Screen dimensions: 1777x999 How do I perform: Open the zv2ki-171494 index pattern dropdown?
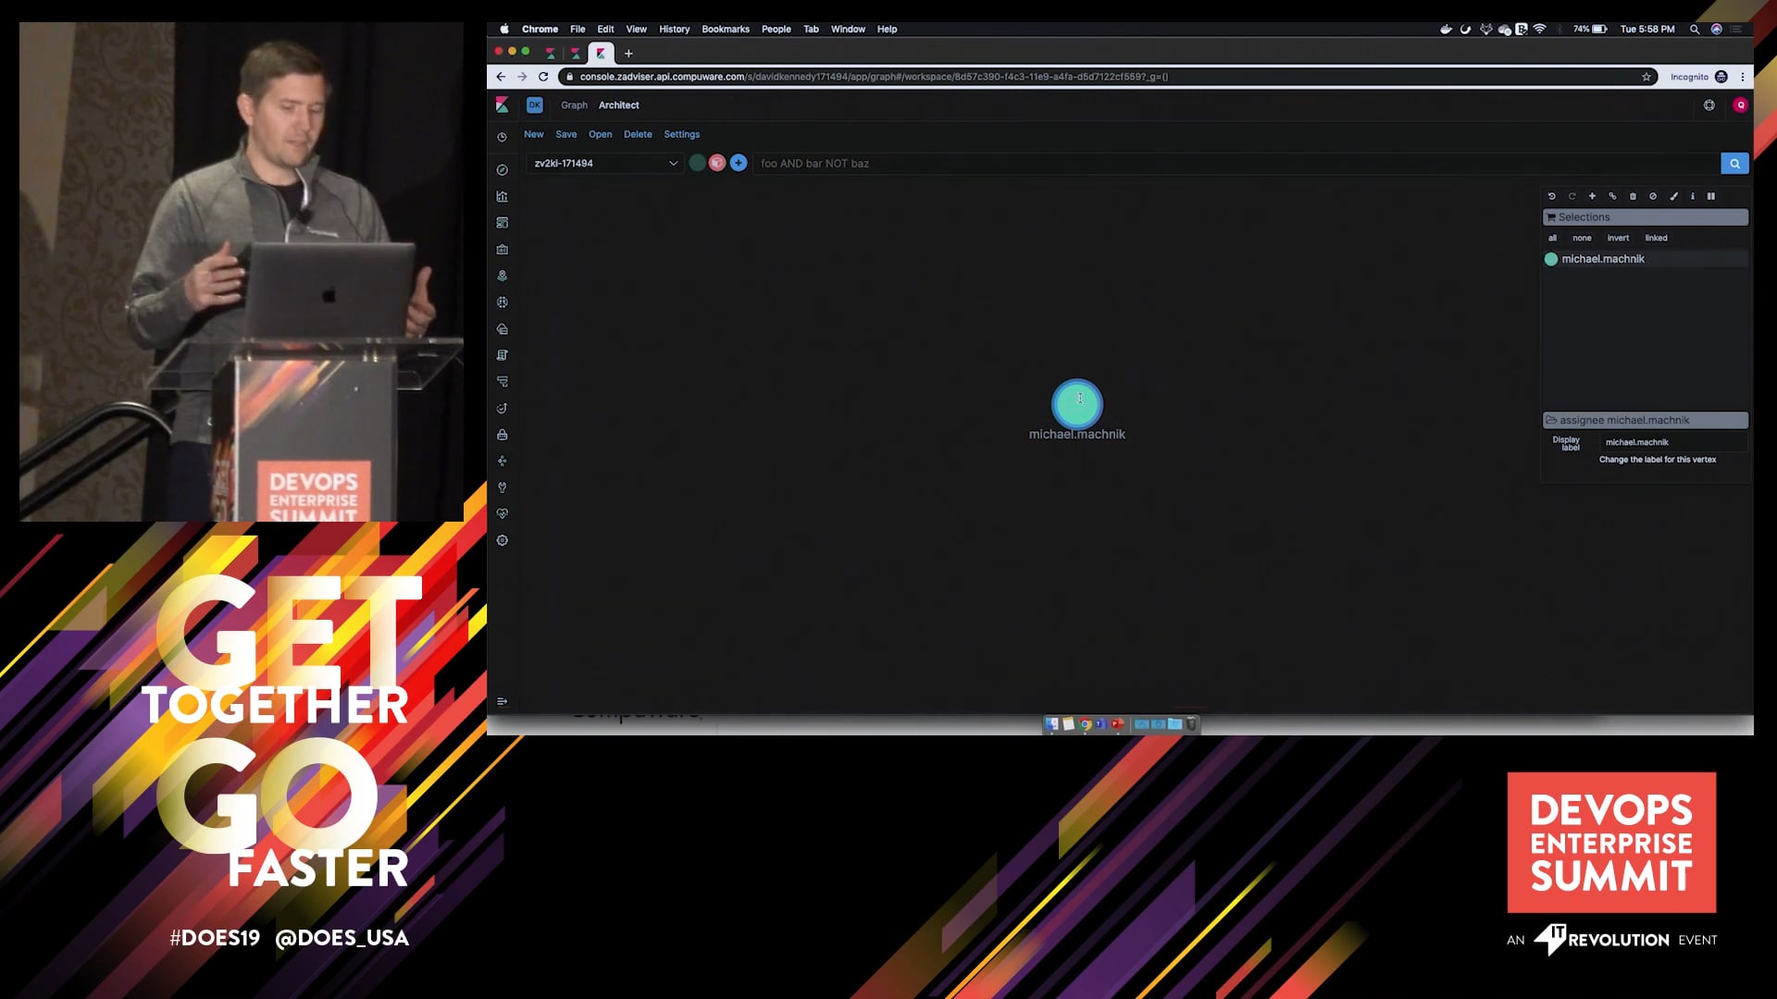[x=605, y=164]
